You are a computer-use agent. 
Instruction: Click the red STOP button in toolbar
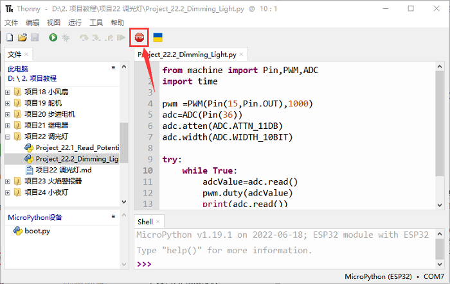[139, 38]
